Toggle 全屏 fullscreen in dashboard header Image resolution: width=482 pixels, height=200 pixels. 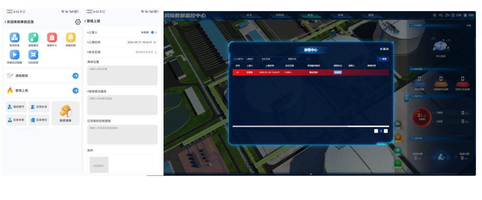click(x=457, y=15)
